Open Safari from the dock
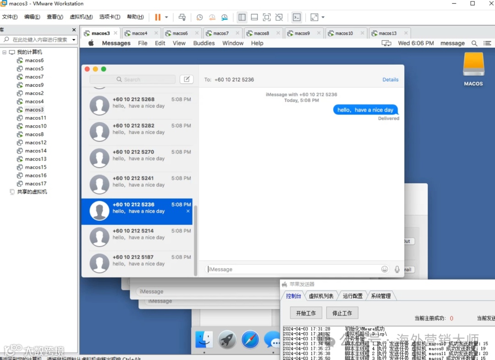This screenshot has width=495, height=360. 250,340
